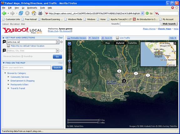Click the black A label icon beside address field
The height and width of the screenshot is (134, 180).
[4, 42]
